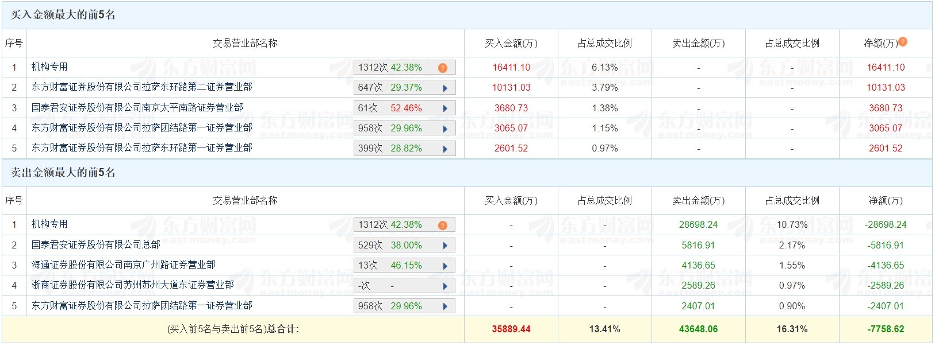This screenshot has height=346, width=935.
Task: Click 交易营业部名称 header in the sell table
Action: (245, 200)
